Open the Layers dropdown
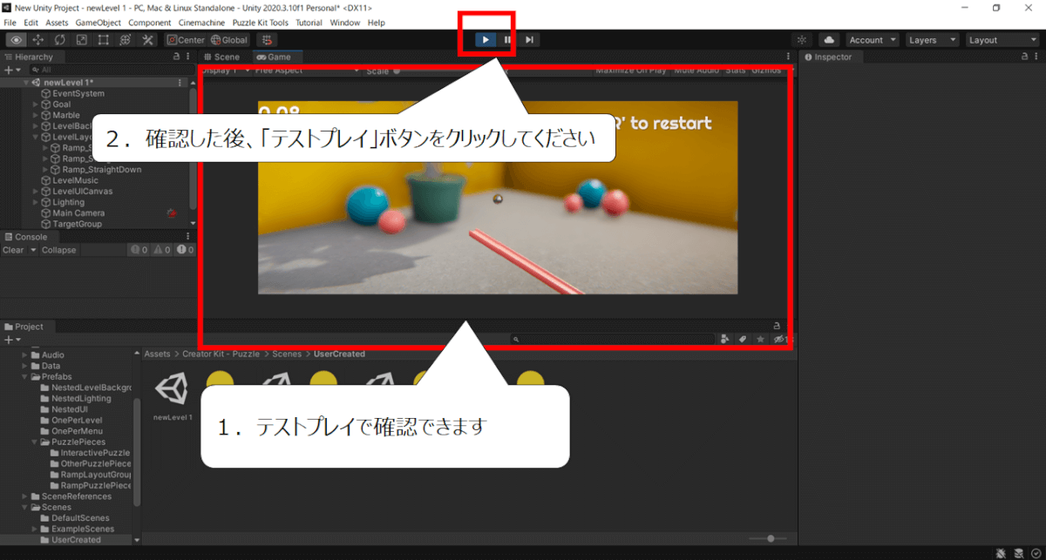The height and width of the screenshot is (560, 1046). click(931, 40)
